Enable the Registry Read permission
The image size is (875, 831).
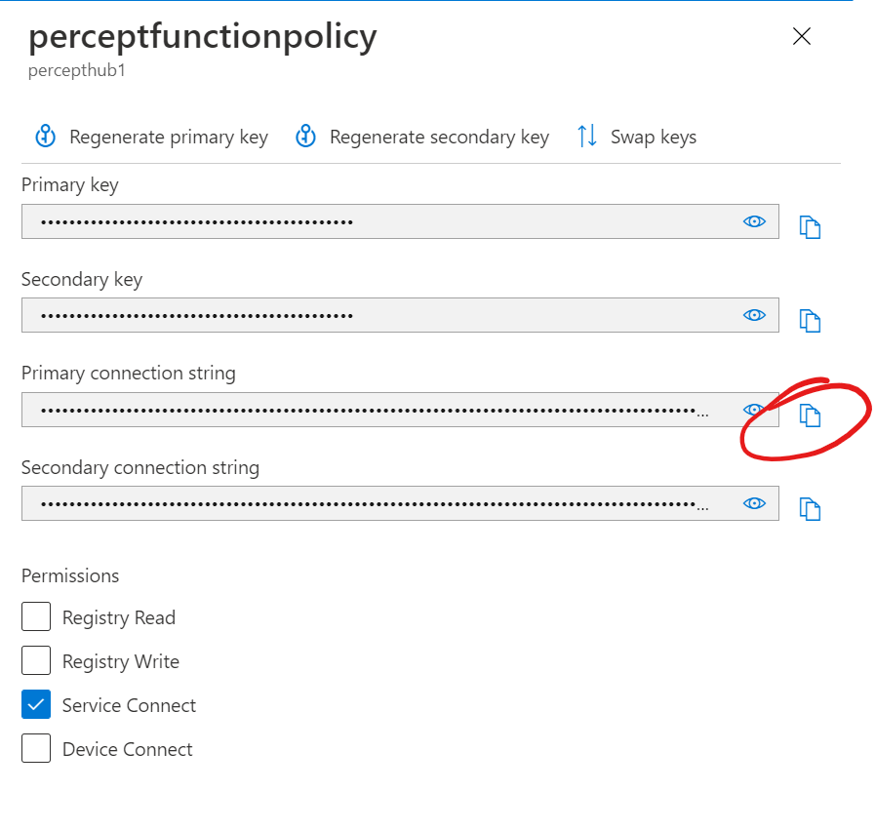point(36,617)
